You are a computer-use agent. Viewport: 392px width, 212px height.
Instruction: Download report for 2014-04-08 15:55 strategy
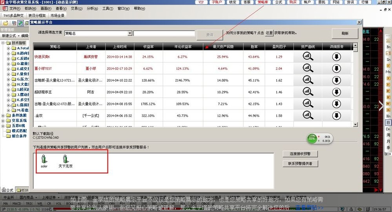[x=337, y=104]
